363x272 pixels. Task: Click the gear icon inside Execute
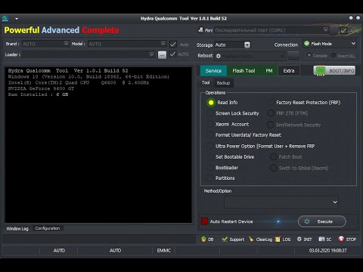[x=307, y=221]
